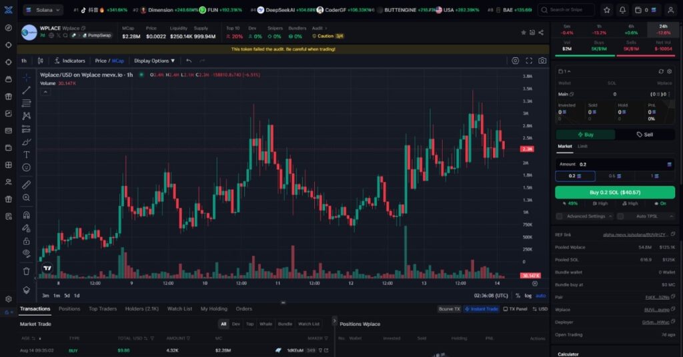Open the Indicators menu
This screenshot has height=357, width=683.
click(69, 61)
